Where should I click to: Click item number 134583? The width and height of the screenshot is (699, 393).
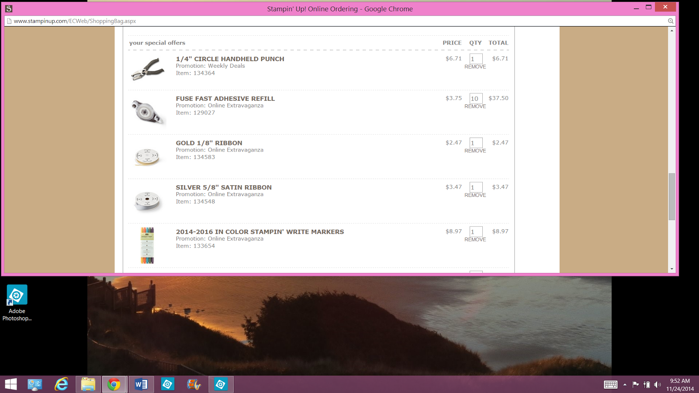coord(204,157)
